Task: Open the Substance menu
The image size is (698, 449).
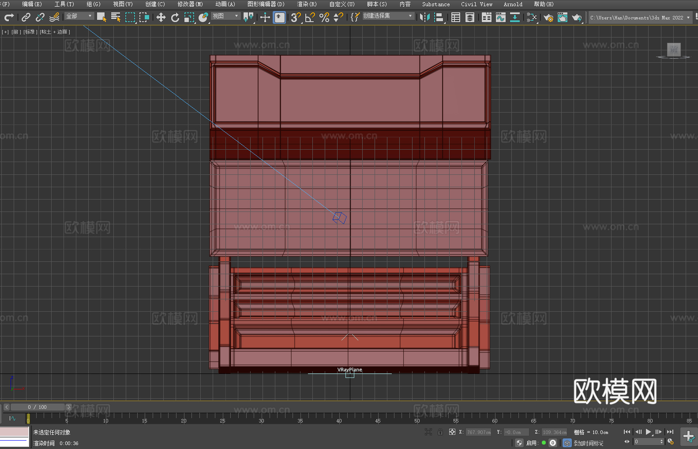Action: 436,4
